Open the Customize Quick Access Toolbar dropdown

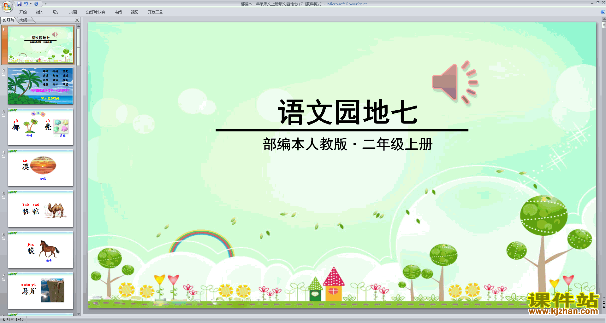point(45,4)
